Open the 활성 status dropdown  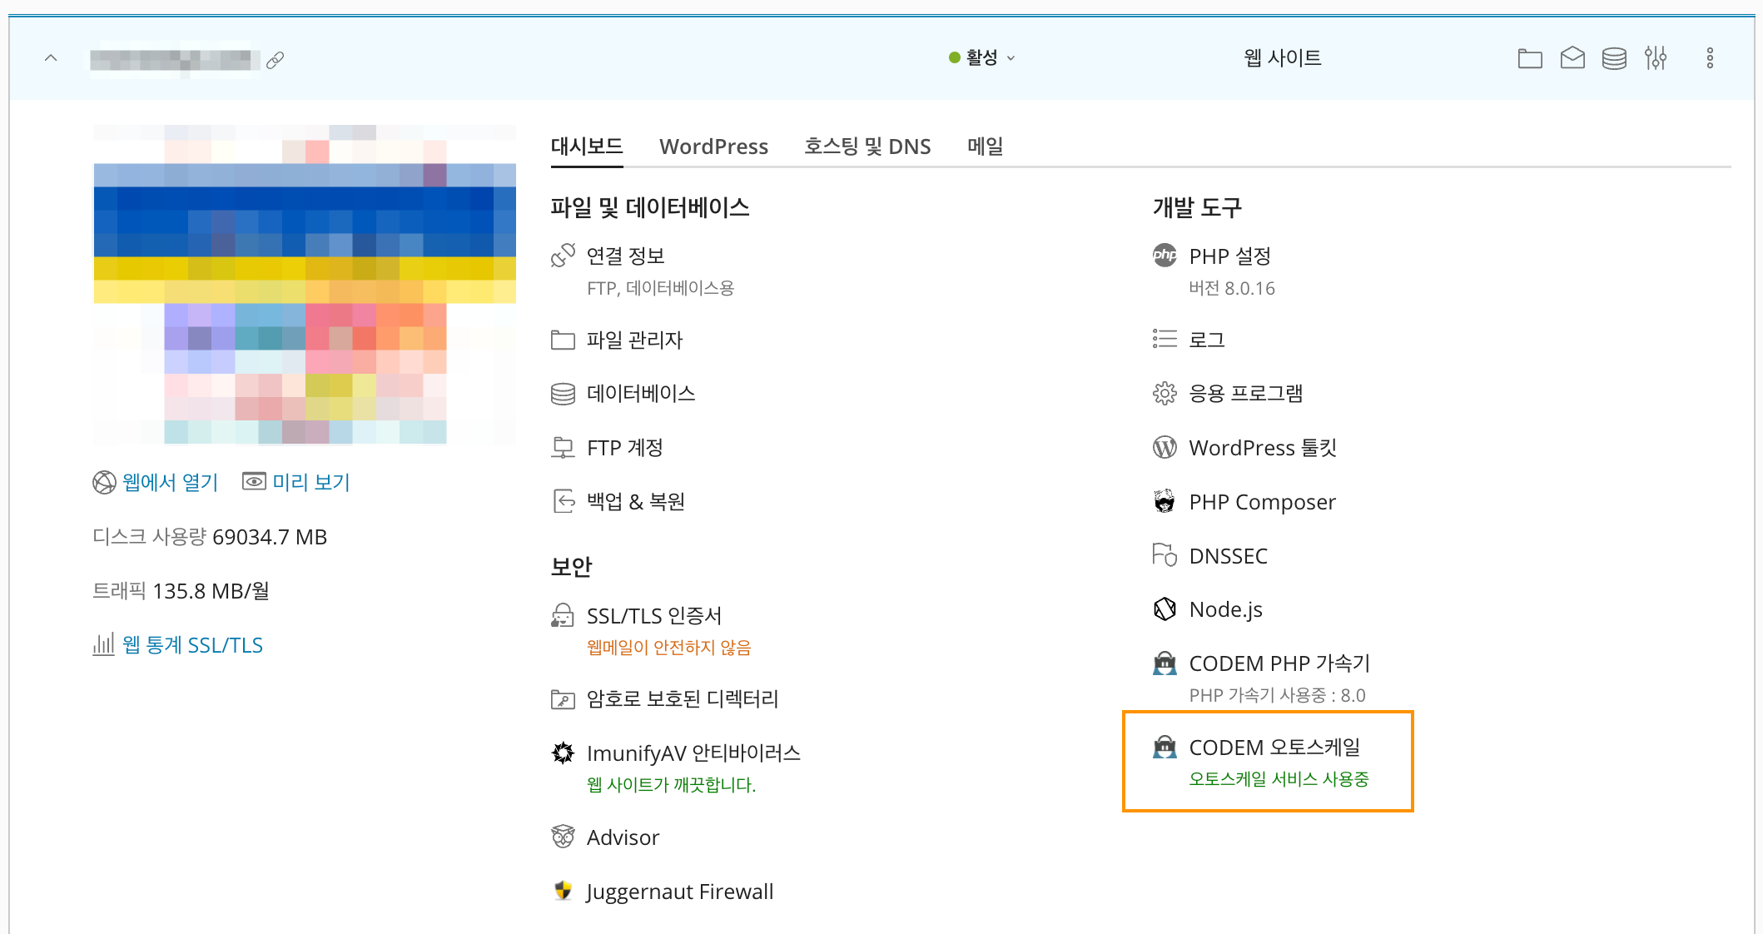click(x=983, y=57)
